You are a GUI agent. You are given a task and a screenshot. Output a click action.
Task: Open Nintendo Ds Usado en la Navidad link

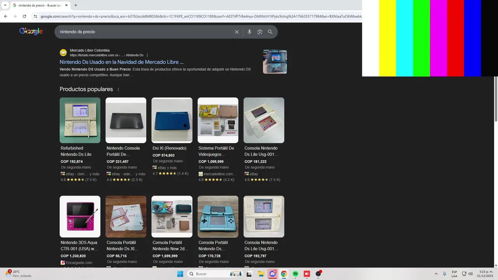121,62
